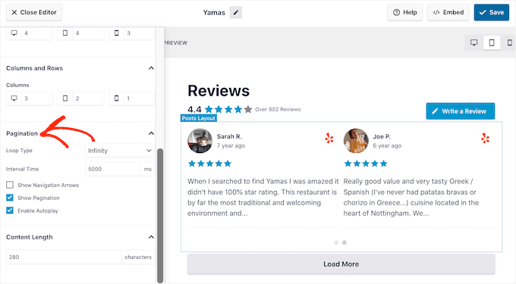Switch preview to mobile device icon
The height and width of the screenshot is (284, 516).
pyautogui.click(x=509, y=42)
